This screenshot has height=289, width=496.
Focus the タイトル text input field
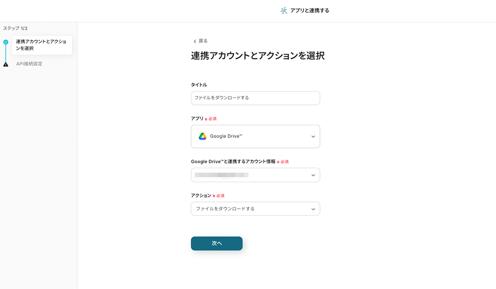coord(255,98)
